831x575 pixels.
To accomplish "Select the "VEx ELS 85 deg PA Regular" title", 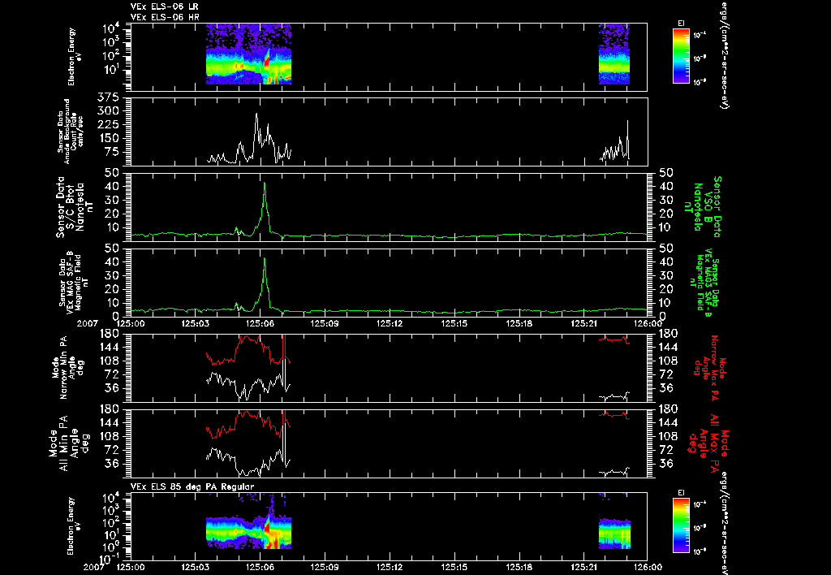I will (192, 486).
